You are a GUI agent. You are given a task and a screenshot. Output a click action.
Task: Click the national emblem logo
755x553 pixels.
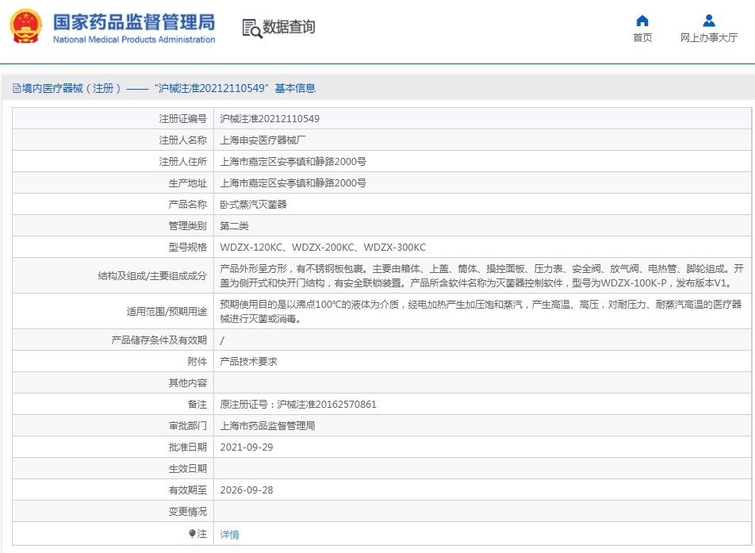[26, 26]
